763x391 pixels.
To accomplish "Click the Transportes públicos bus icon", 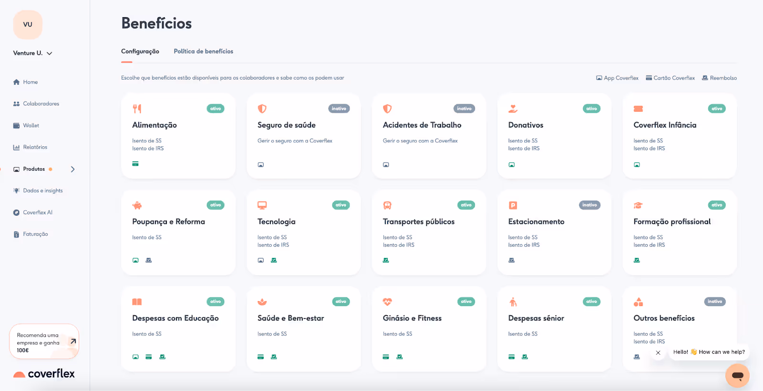I will click(387, 205).
